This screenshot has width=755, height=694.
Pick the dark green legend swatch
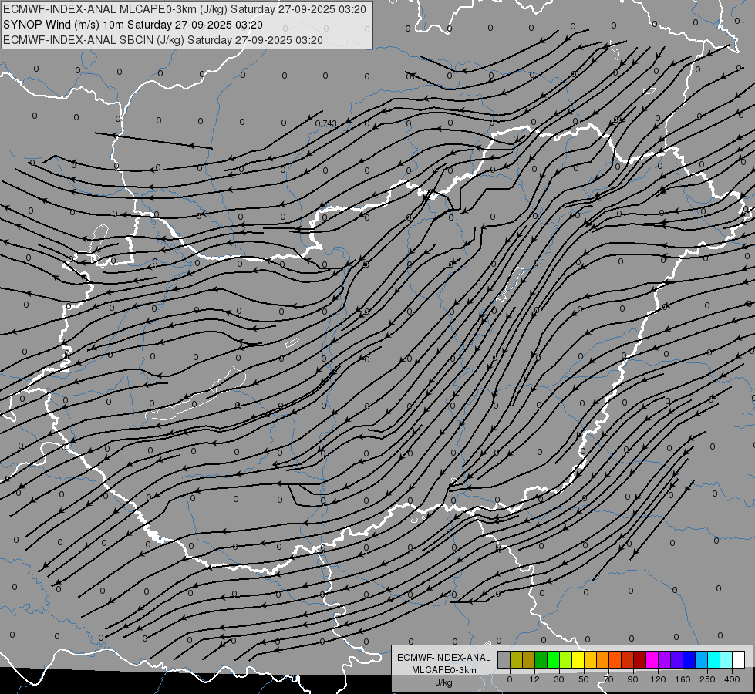pyautogui.click(x=541, y=660)
